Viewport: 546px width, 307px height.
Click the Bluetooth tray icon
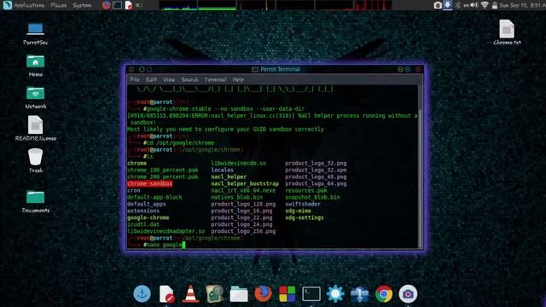coord(457,5)
